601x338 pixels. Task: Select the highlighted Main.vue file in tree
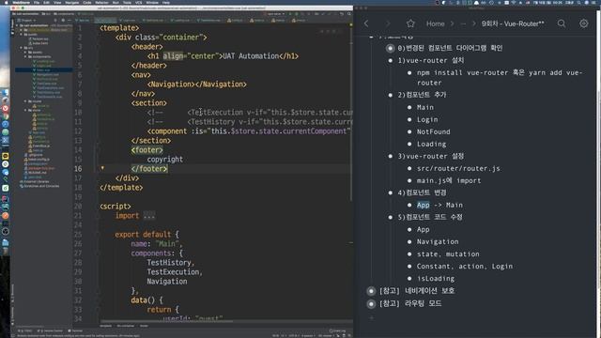[43, 70]
